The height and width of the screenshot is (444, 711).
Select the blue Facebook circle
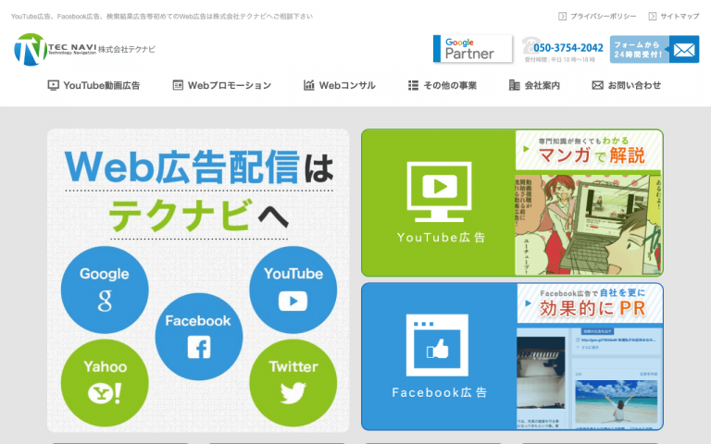pos(199,337)
